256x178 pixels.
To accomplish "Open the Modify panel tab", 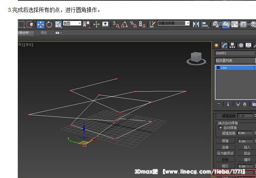I will coord(224,45).
